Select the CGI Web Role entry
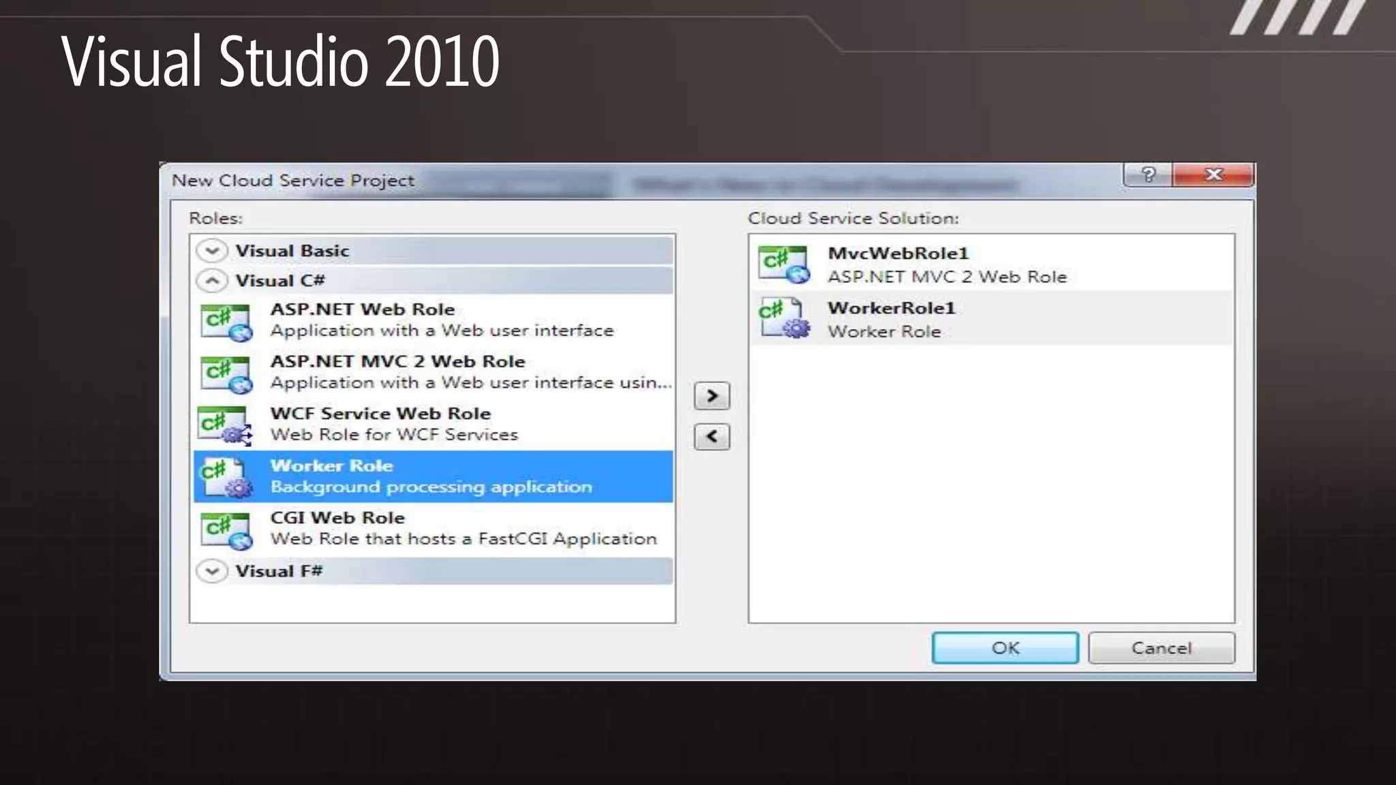Viewport: 1396px width, 785px height. (x=337, y=518)
